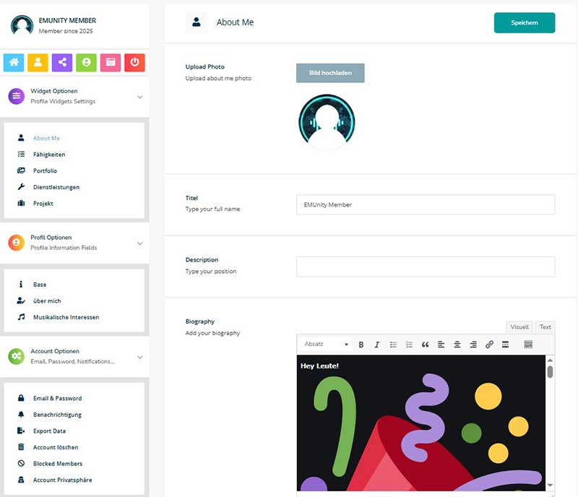
Task: Toggle italic formatting in biography editor
Action: pyautogui.click(x=376, y=345)
